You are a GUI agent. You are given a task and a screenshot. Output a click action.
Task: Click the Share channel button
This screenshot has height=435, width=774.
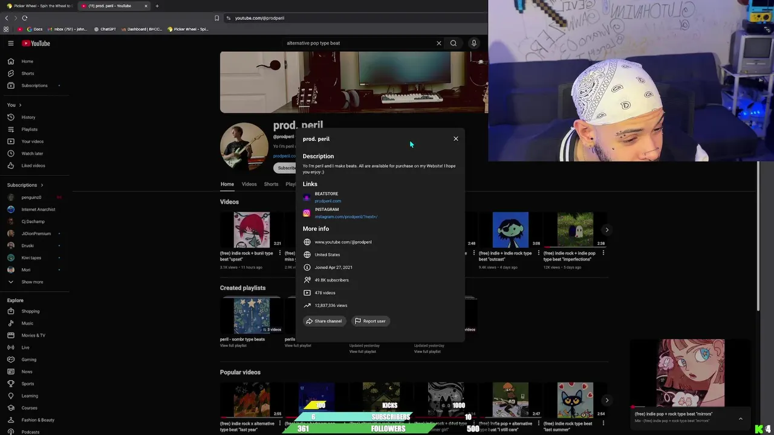[x=324, y=321]
